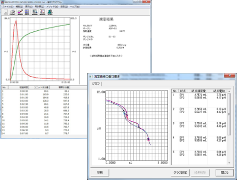Click the magnifier search toolbar icon
The height and width of the screenshot is (180, 237).
pos(35,12)
